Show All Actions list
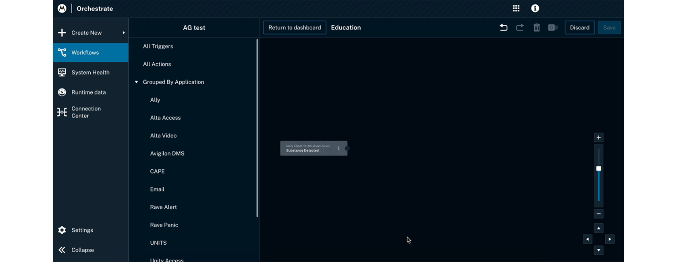677x262 pixels. tap(157, 64)
